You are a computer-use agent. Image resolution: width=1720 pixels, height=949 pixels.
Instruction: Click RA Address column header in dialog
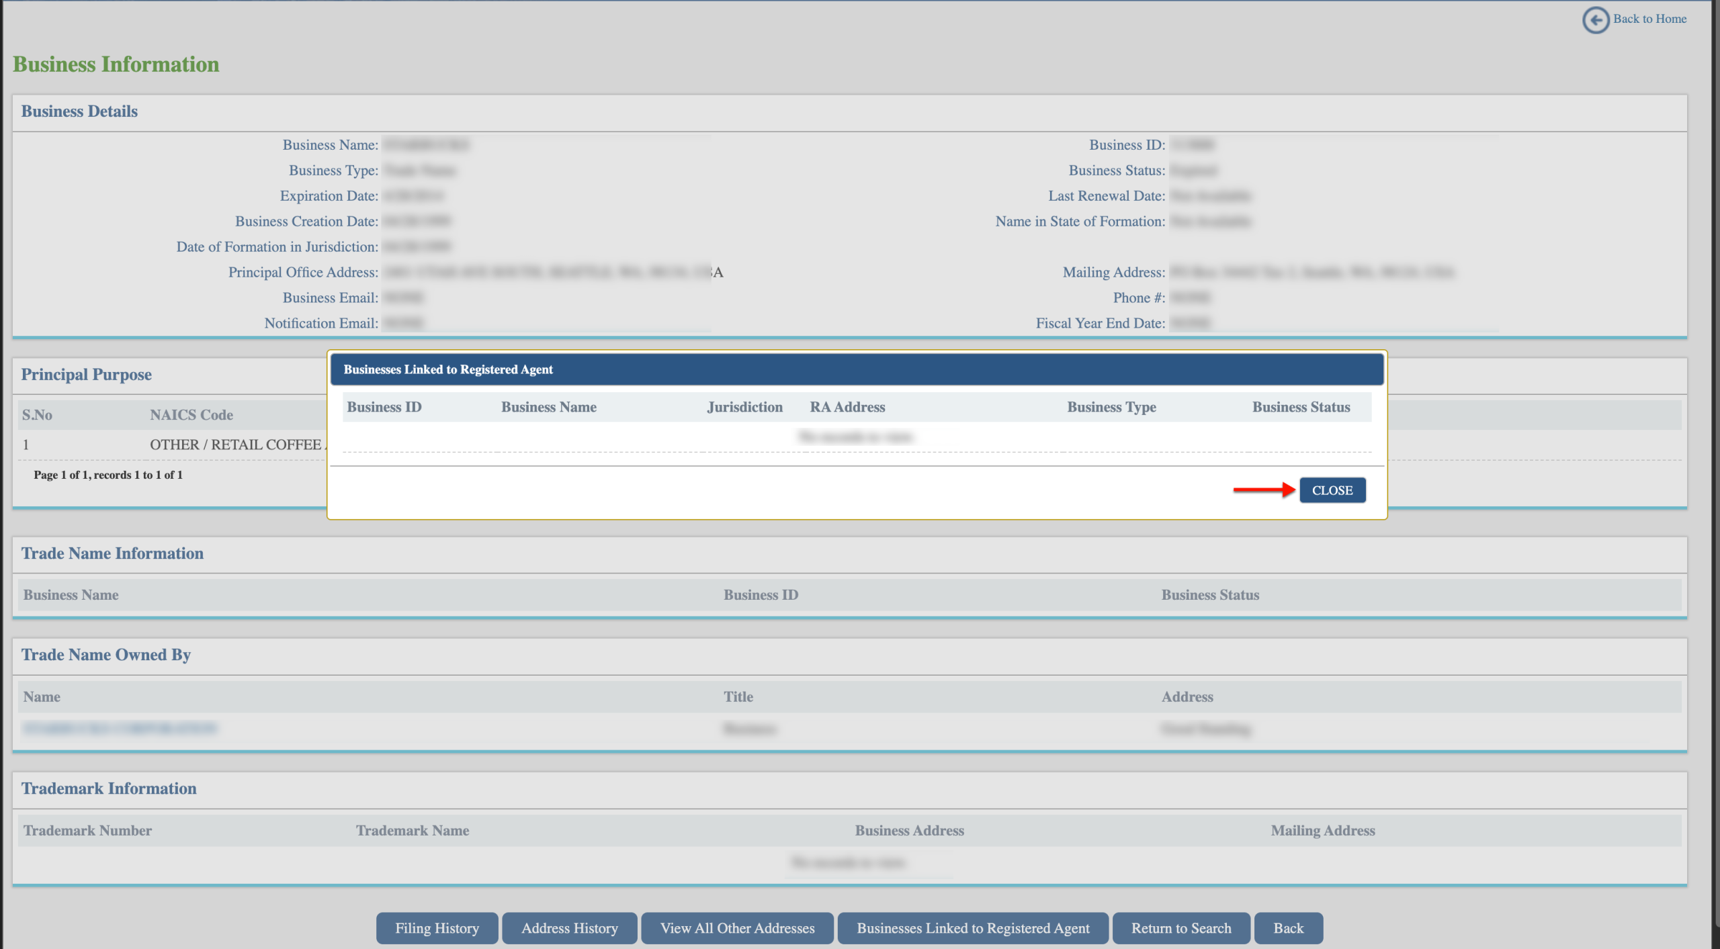point(847,407)
